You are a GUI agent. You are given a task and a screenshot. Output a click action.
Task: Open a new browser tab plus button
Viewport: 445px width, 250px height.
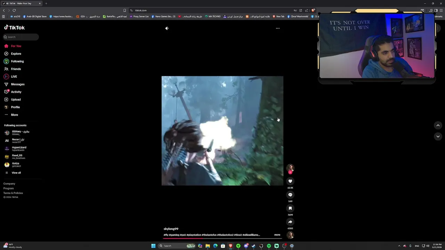pos(46,3)
